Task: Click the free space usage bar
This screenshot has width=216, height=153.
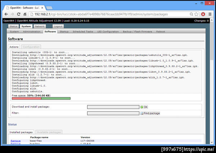Action: (x=41, y=98)
